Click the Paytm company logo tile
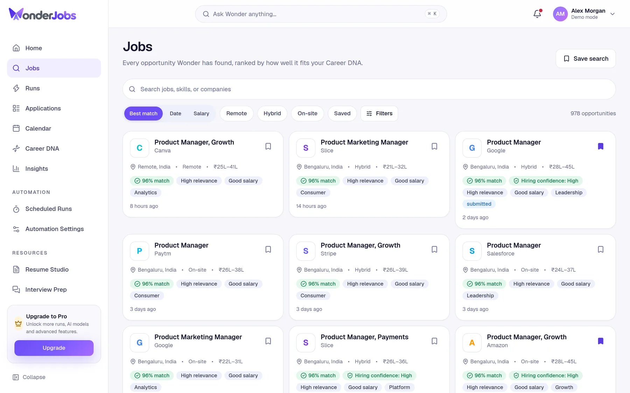This screenshot has width=630, height=393. (139, 251)
